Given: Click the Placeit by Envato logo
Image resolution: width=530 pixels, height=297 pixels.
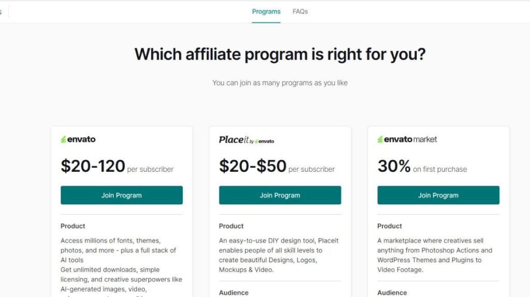Looking at the screenshot, I should [x=246, y=140].
